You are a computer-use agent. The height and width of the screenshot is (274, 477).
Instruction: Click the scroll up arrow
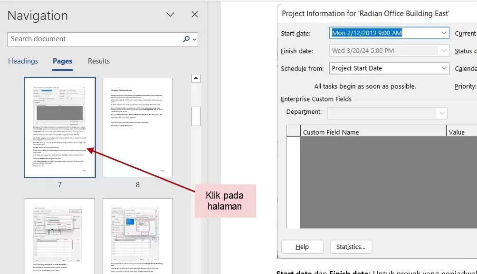coord(196,78)
